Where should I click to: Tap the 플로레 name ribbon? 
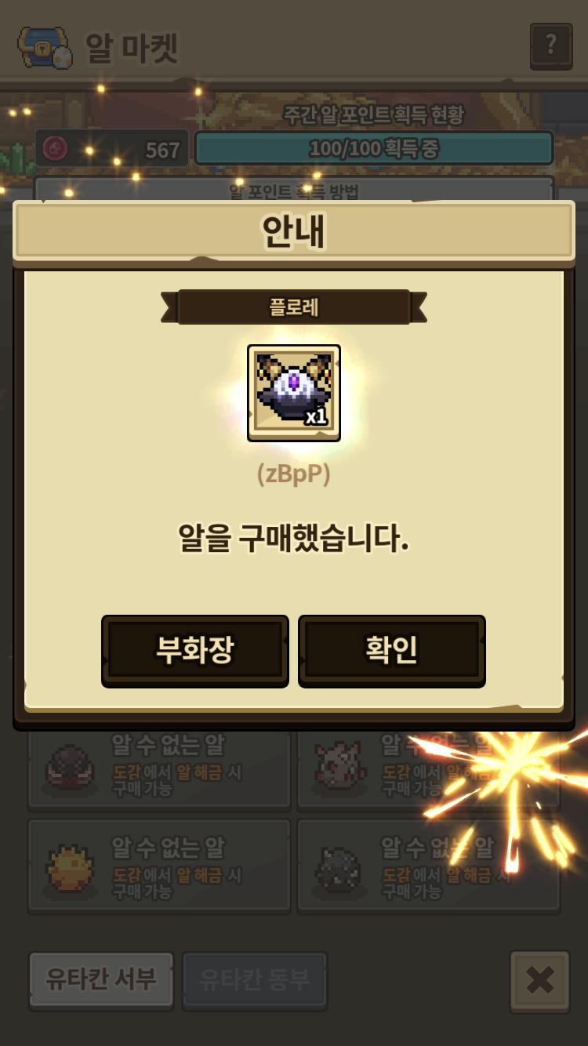(294, 307)
